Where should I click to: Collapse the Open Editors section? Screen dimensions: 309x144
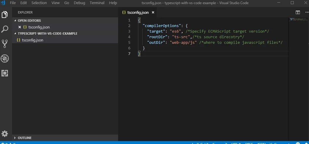[65, 21]
